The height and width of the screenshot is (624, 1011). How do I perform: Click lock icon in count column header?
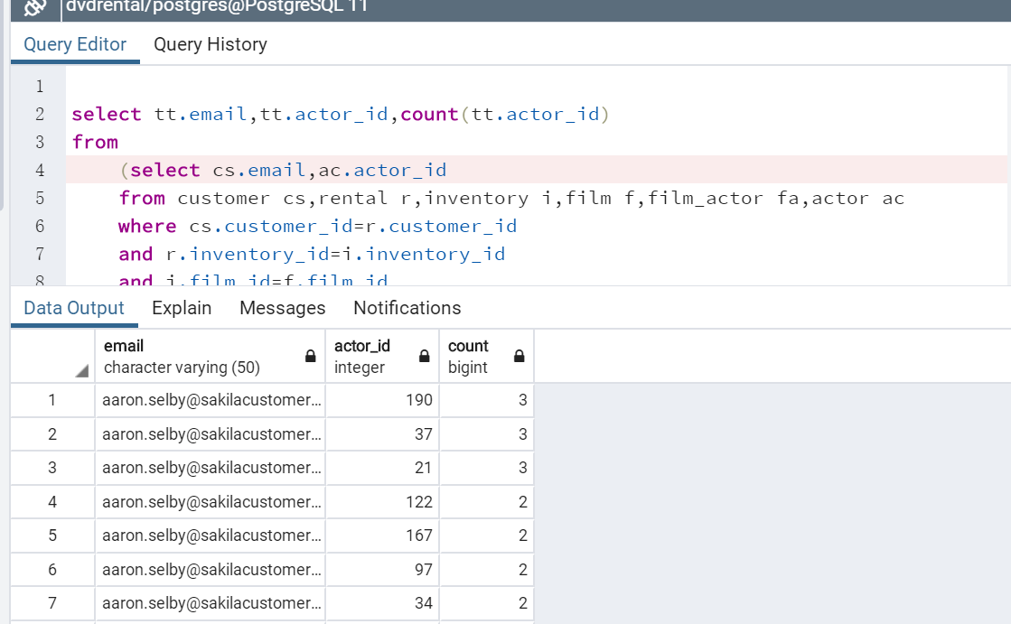pos(519,356)
